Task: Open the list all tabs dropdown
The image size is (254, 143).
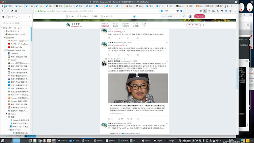Action: (x=236, y=6)
